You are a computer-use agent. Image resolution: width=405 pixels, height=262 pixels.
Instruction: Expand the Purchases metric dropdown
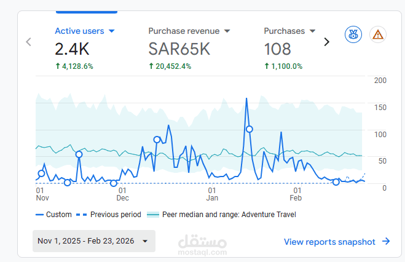tap(312, 31)
